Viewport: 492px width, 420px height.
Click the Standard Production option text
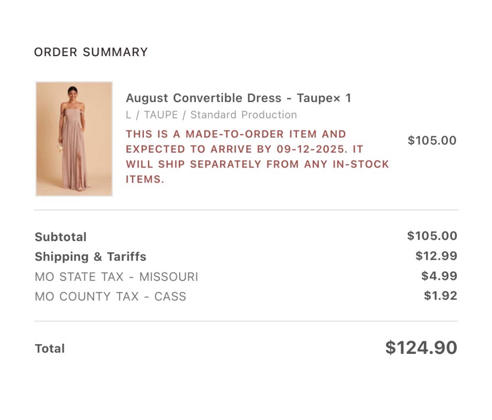(244, 115)
